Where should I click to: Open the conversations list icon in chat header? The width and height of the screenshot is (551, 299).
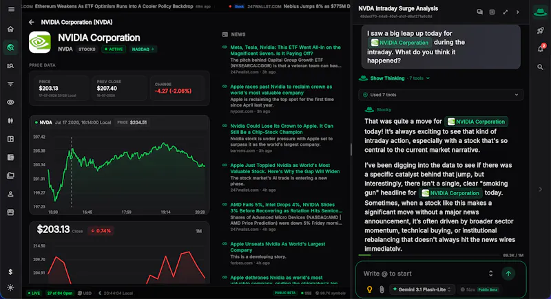(479, 12)
